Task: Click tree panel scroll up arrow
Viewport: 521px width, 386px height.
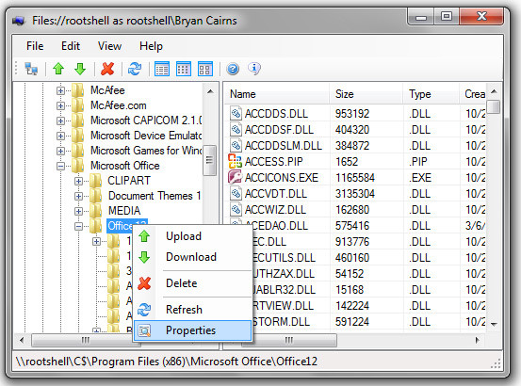Action: 210,91
